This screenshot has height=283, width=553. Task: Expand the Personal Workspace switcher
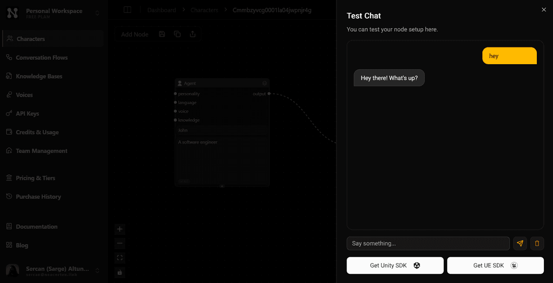click(x=97, y=13)
